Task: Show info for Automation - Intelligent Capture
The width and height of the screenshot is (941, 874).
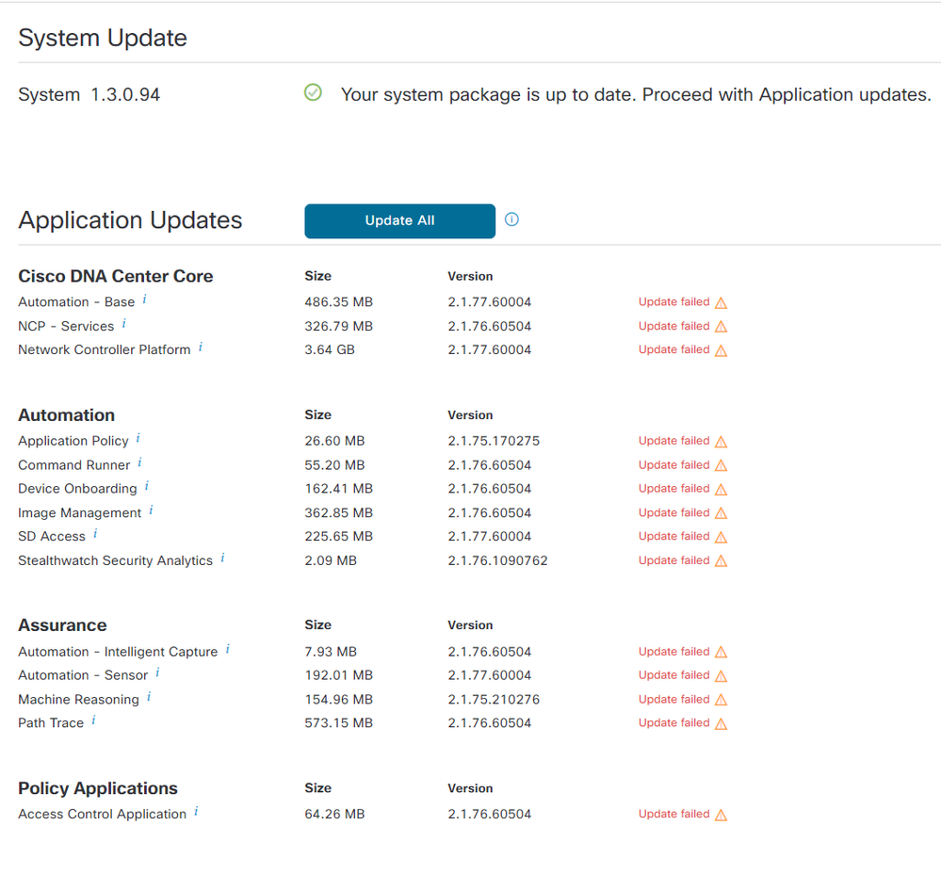Action: (228, 649)
